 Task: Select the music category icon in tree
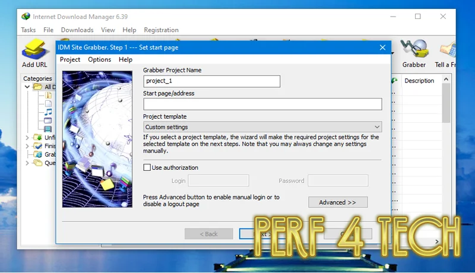point(48,112)
